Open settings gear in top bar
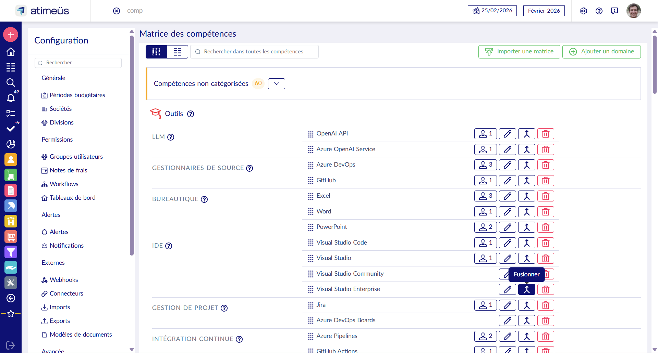 coord(583,11)
